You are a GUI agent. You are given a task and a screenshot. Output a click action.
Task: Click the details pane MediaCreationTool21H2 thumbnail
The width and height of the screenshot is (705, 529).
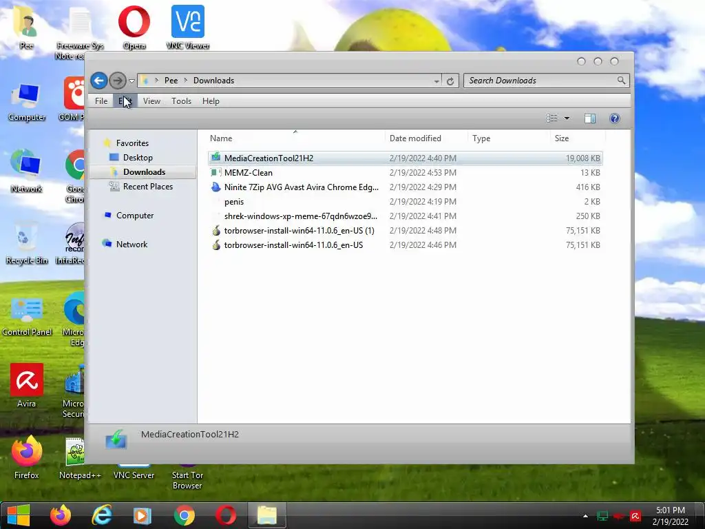coord(116,439)
